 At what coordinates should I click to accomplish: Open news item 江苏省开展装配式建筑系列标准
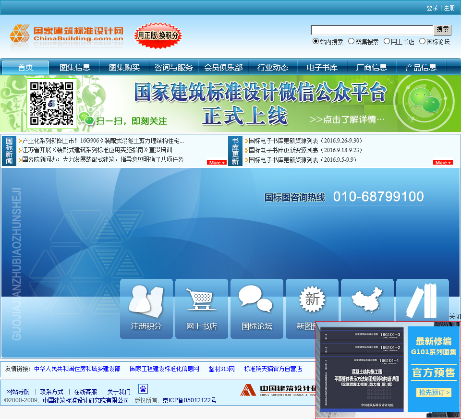[97, 150]
